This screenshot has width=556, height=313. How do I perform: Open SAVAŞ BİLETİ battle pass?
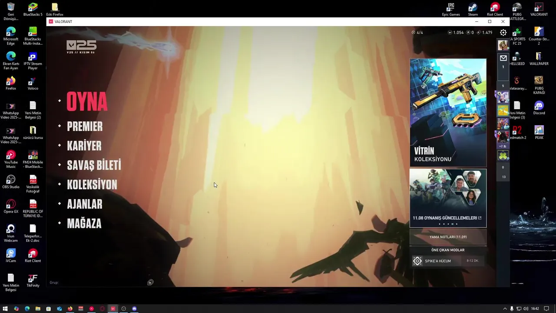pyautogui.click(x=94, y=165)
